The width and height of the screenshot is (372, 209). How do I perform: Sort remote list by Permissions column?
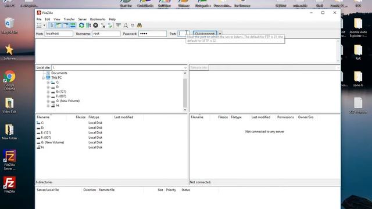pos(285,117)
